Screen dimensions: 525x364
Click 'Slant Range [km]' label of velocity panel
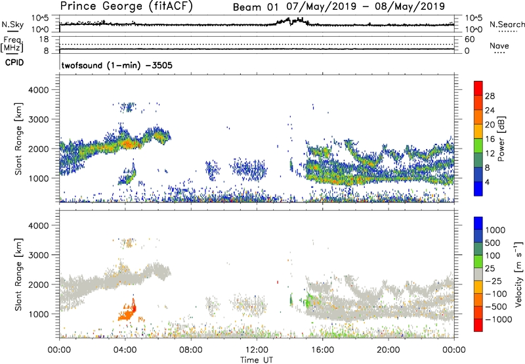(18, 275)
